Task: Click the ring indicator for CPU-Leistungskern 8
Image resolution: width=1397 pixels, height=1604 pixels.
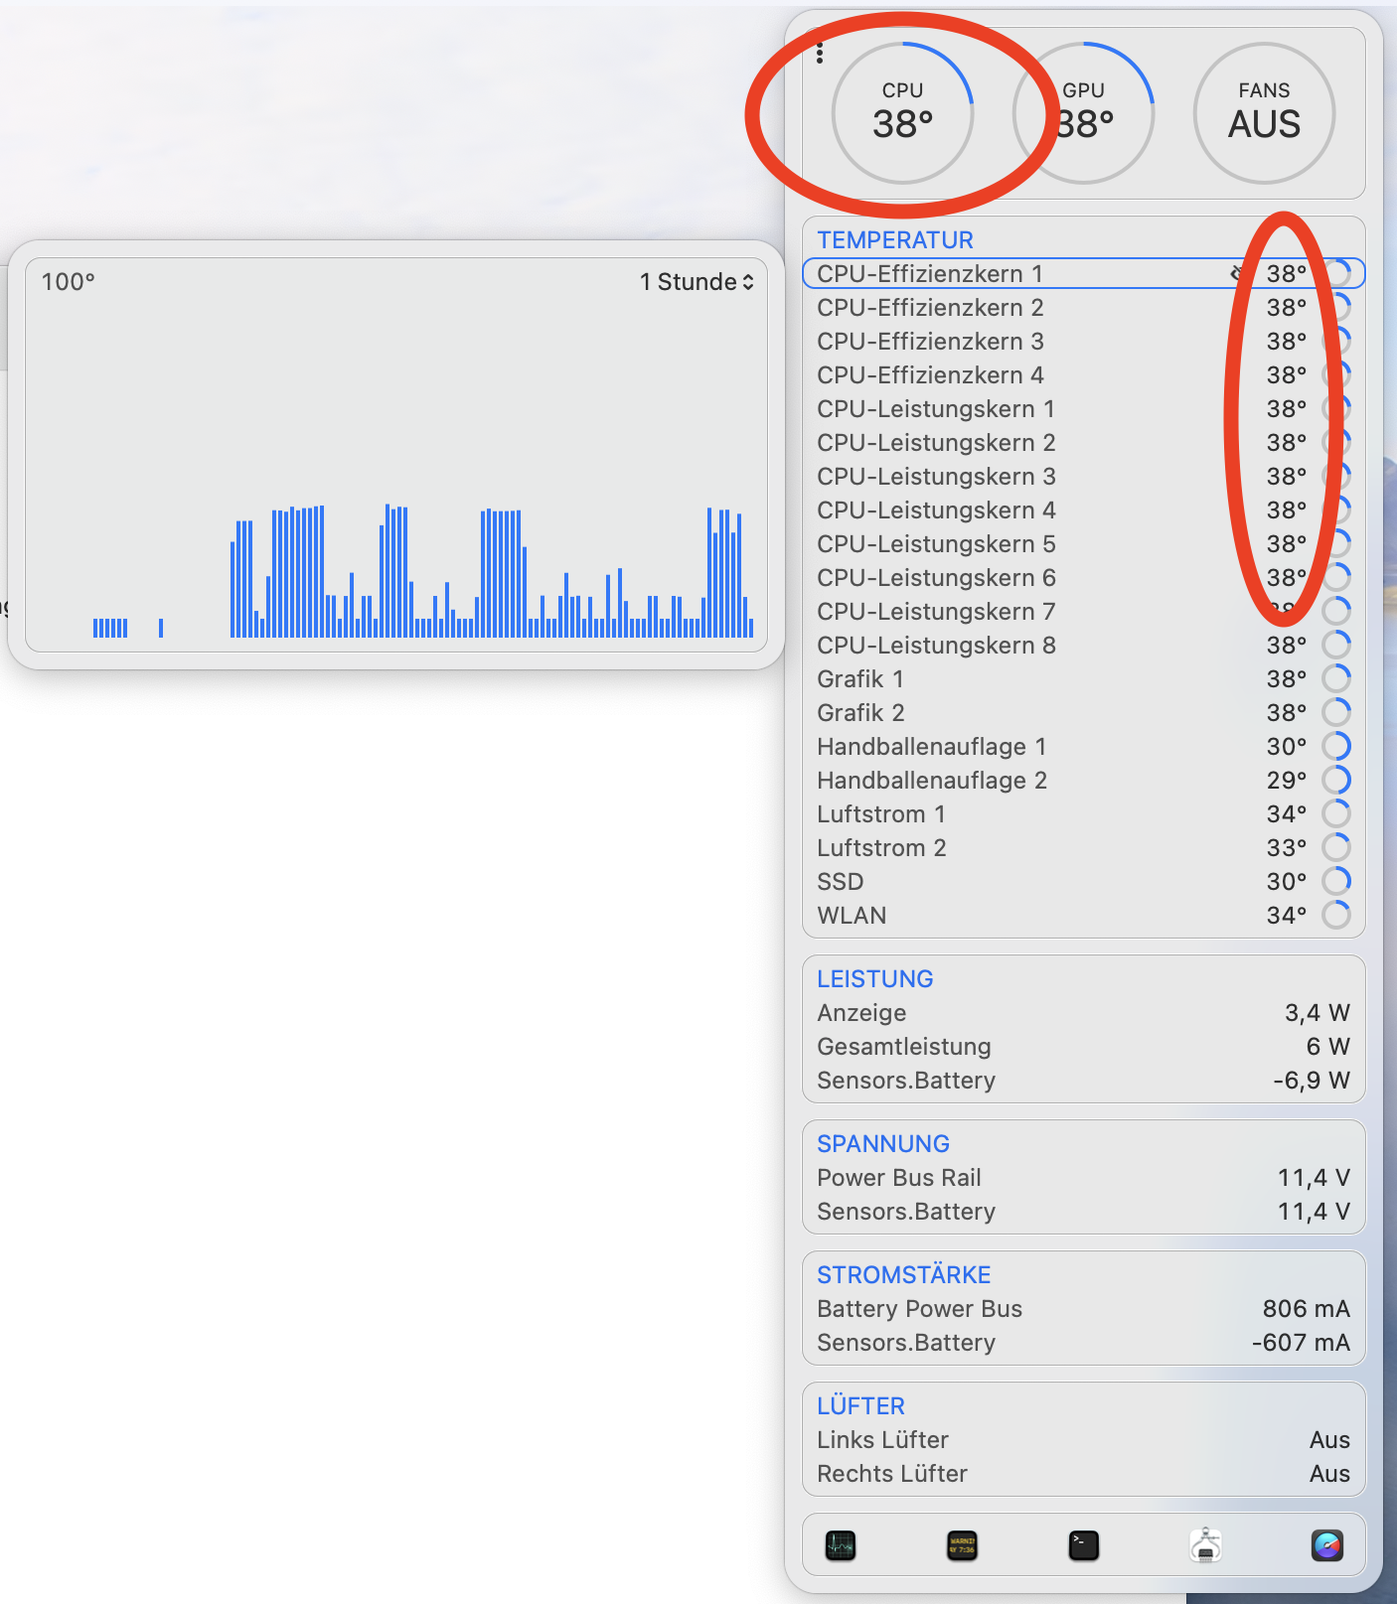Action: point(1336,645)
